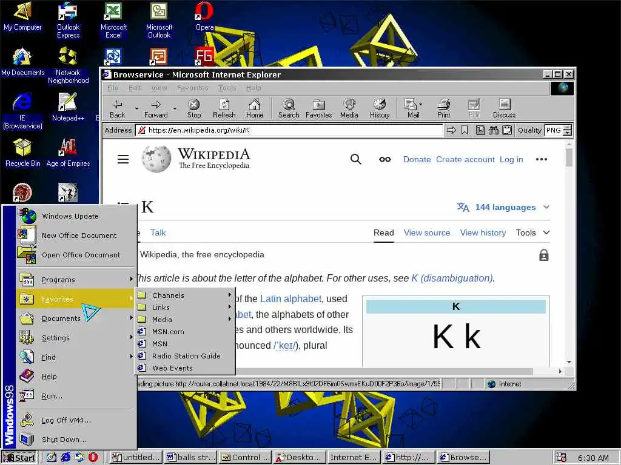
Task: Click the bookmark icon near Quality
Action: [x=465, y=130]
